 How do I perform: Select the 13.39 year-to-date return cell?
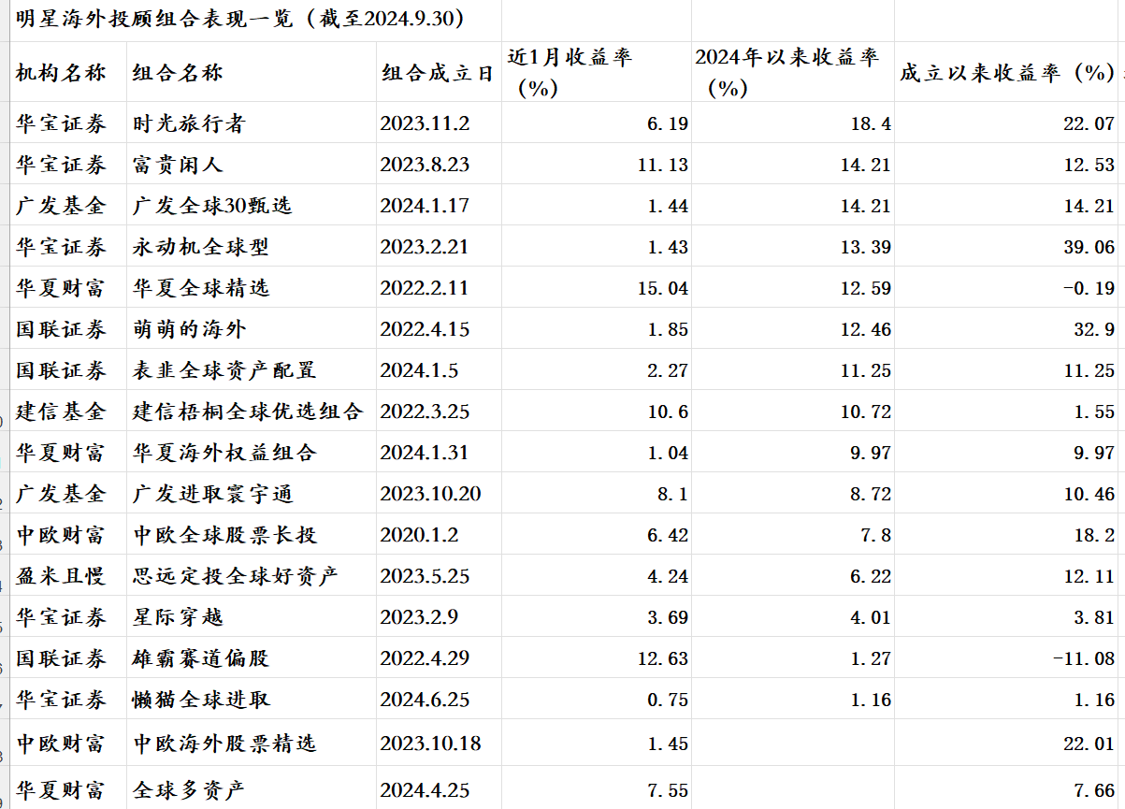793,246
